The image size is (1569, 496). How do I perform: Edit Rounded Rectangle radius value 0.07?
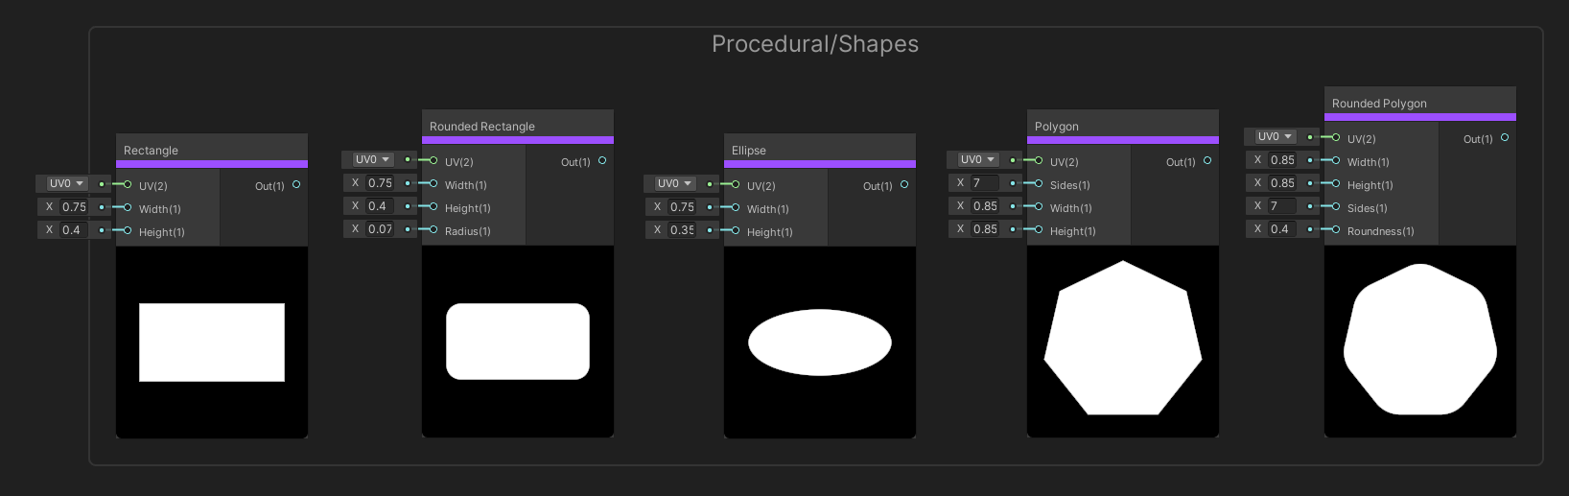click(380, 228)
